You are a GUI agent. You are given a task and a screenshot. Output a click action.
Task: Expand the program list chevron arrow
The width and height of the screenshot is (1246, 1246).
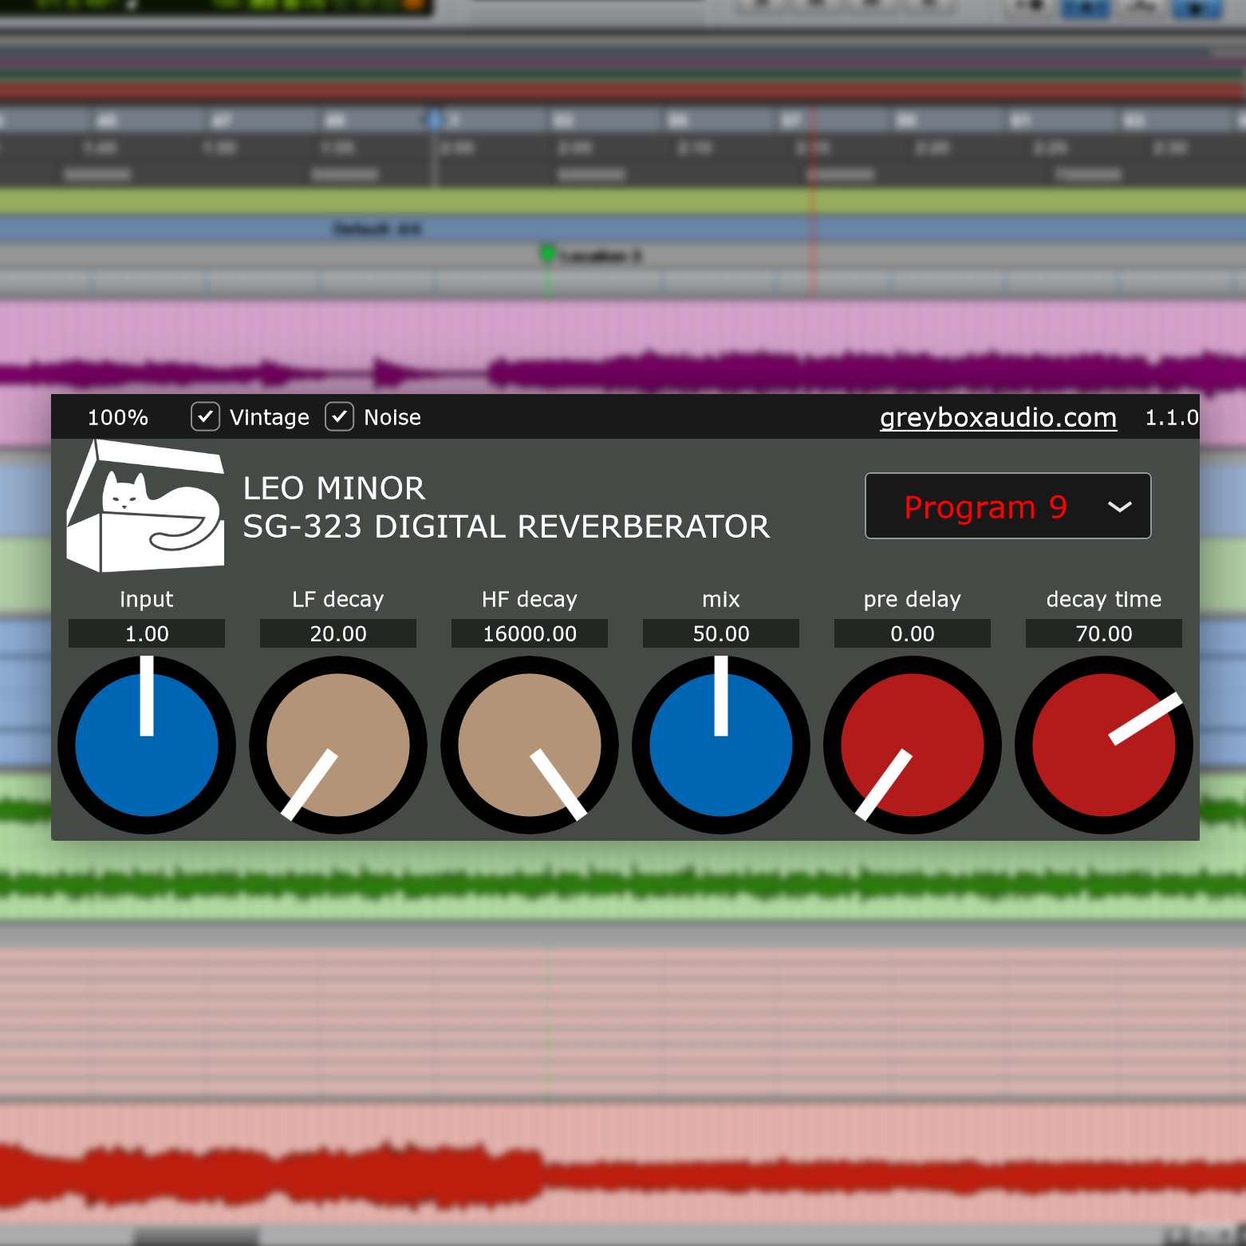pyautogui.click(x=1120, y=507)
